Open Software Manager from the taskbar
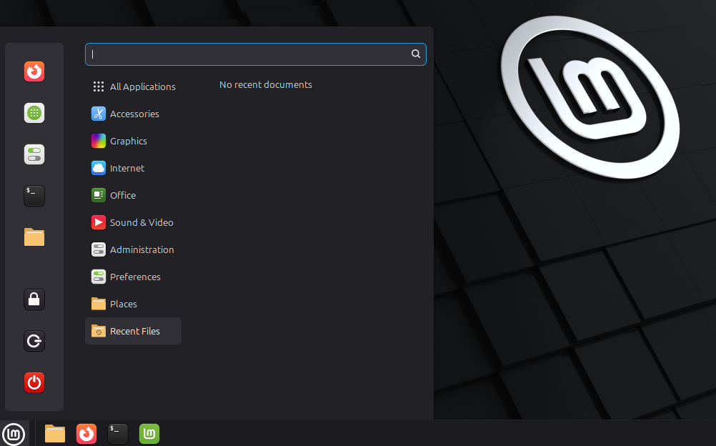Screen dimensions: 716x446 point(149,434)
